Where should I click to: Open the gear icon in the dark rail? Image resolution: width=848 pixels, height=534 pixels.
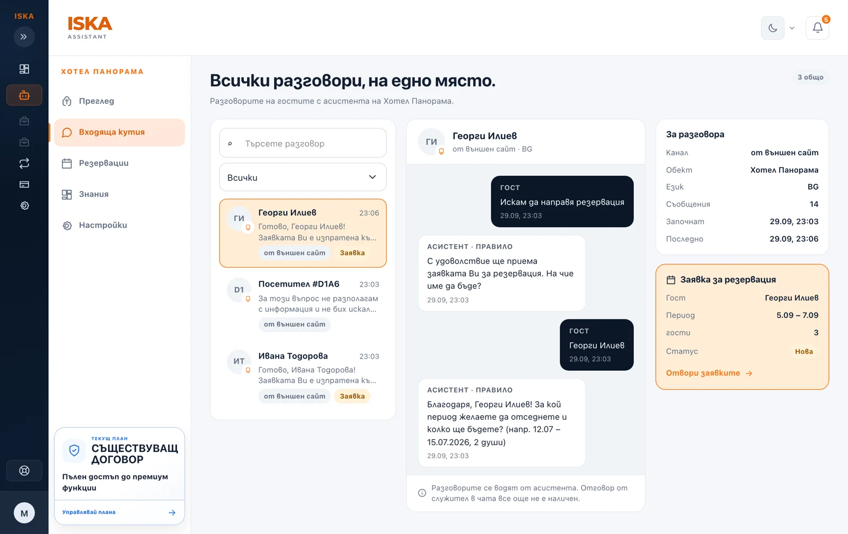[x=24, y=206]
